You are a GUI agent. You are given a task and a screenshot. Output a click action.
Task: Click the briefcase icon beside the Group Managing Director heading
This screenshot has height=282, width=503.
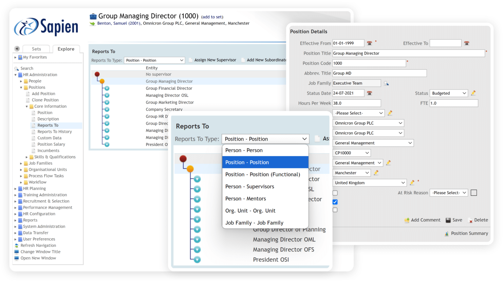(93, 16)
